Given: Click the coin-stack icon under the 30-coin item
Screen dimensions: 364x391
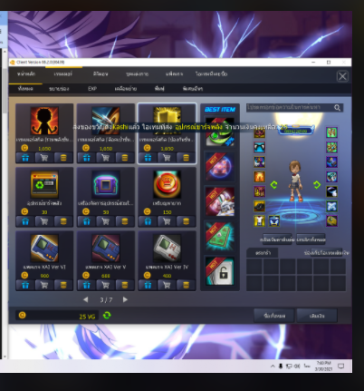Looking at the screenshot, I should point(63,221).
